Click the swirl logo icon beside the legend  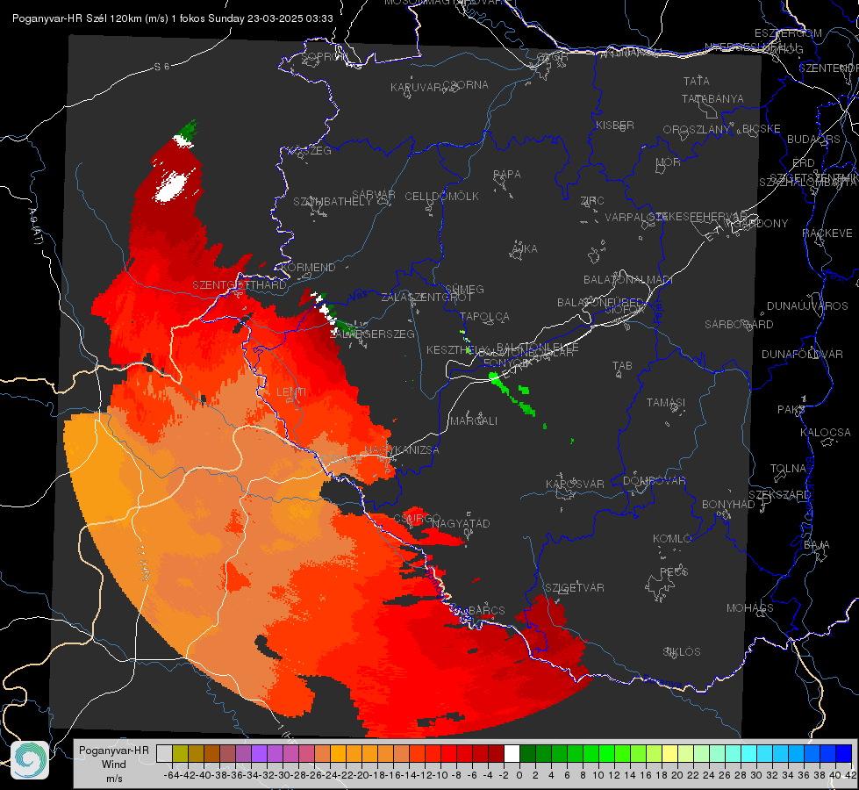pyautogui.click(x=30, y=760)
